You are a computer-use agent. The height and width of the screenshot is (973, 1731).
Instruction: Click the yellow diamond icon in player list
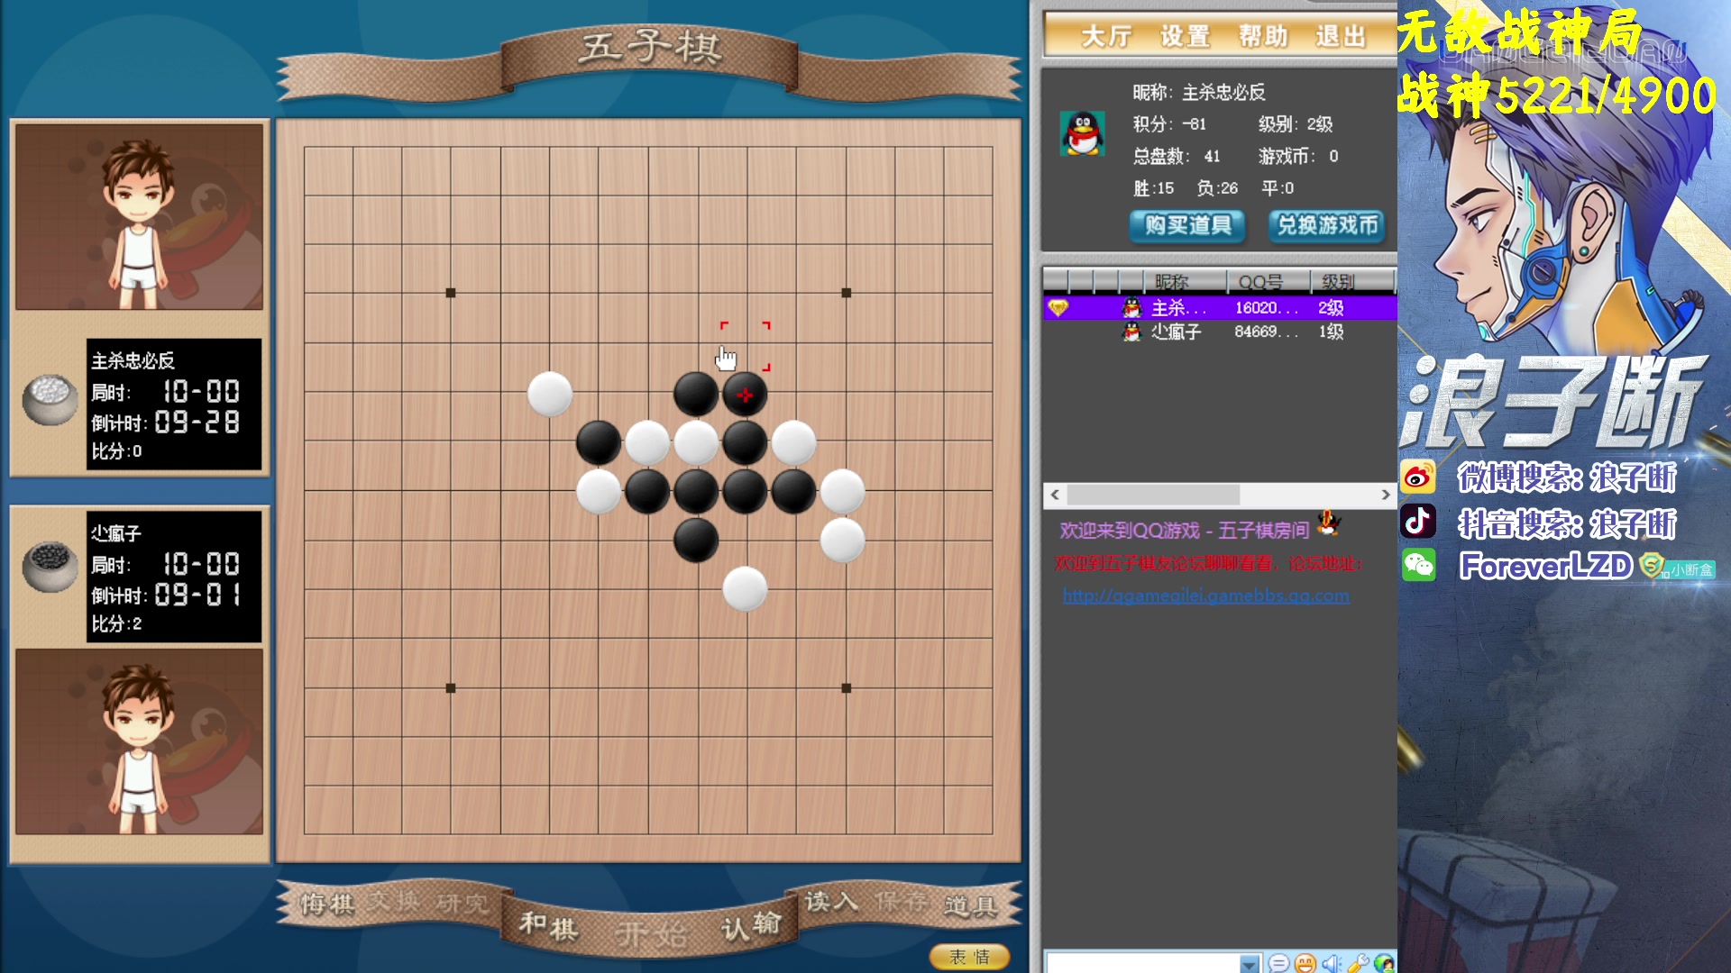(1058, 308)
